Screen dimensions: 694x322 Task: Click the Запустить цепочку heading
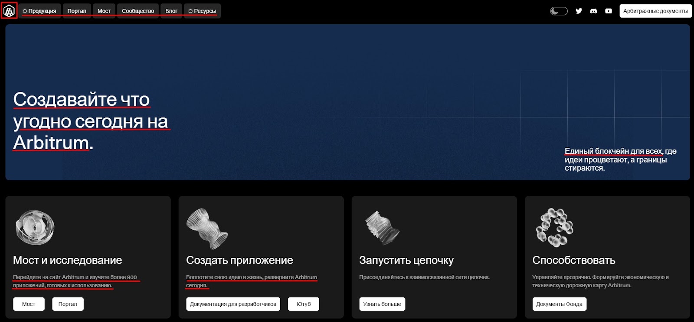point(406,260)
